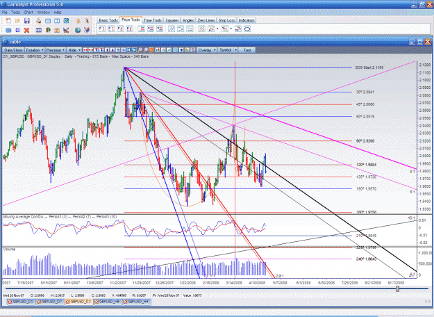
Task: Switch to the Indicators tab
Action: pos(247,20)
